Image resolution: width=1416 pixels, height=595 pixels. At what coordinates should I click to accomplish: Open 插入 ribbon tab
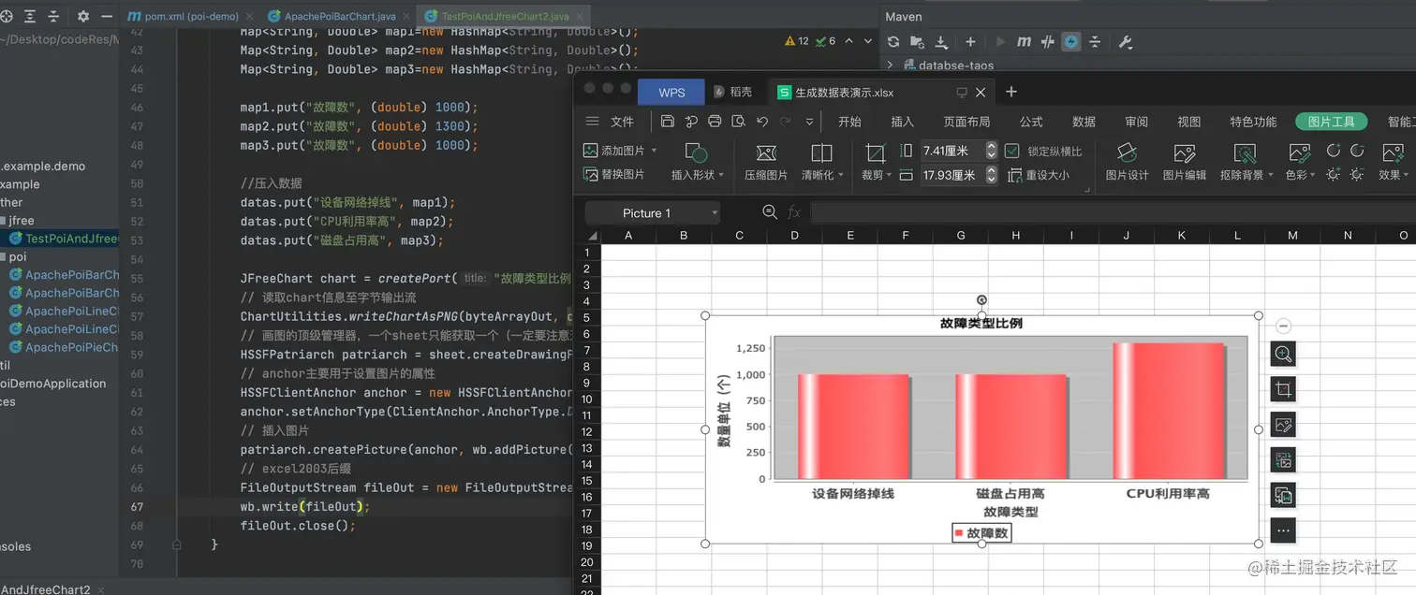902,122
